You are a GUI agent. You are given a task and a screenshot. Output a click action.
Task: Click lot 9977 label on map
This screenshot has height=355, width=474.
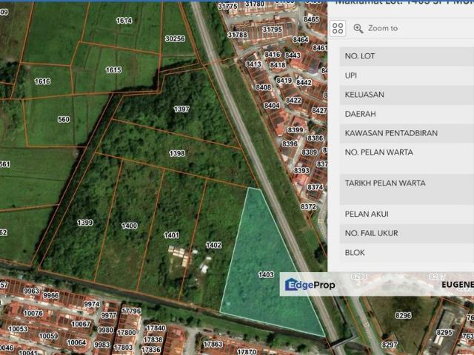109,316
